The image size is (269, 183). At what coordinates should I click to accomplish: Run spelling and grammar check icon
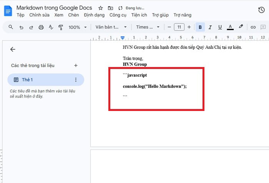coord(51,27)
